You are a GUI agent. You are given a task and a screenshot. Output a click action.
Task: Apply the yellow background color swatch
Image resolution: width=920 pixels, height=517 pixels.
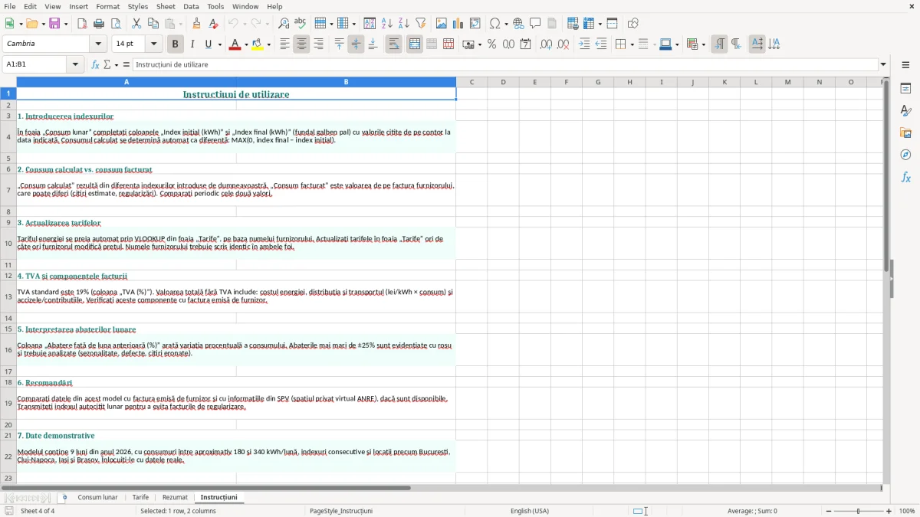(x=258, y=44)
